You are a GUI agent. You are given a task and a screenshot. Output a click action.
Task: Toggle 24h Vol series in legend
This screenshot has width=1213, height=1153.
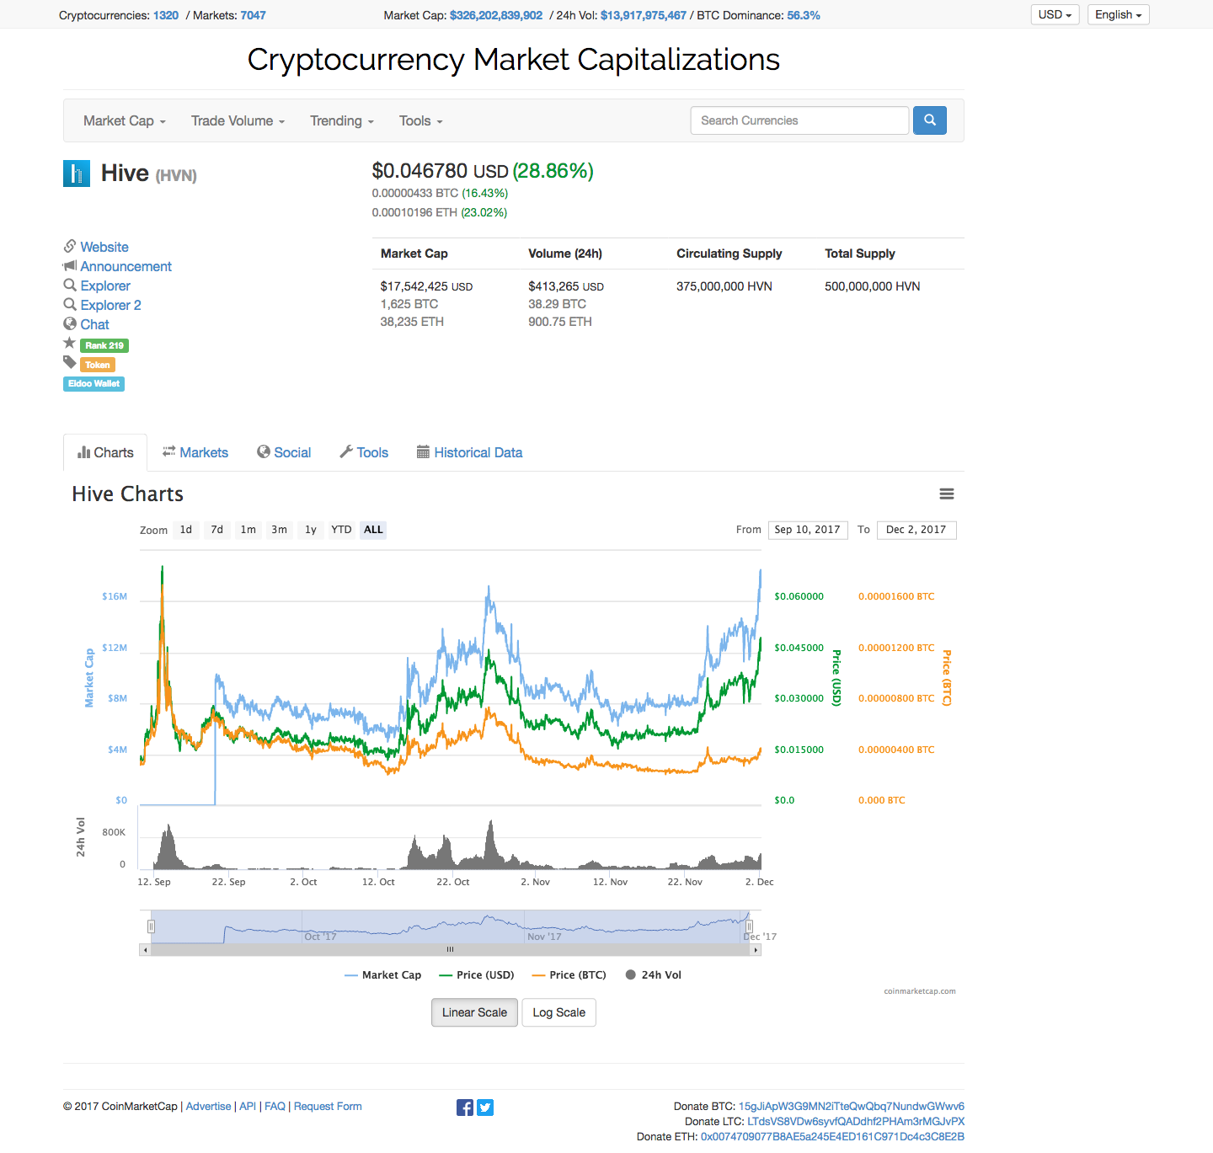click(x=654, y=975)
